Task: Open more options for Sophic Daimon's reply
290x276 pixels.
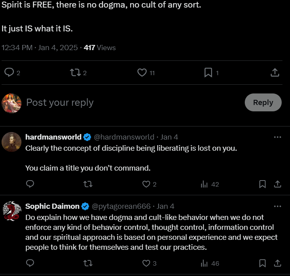Action: (x=278, y=206)
